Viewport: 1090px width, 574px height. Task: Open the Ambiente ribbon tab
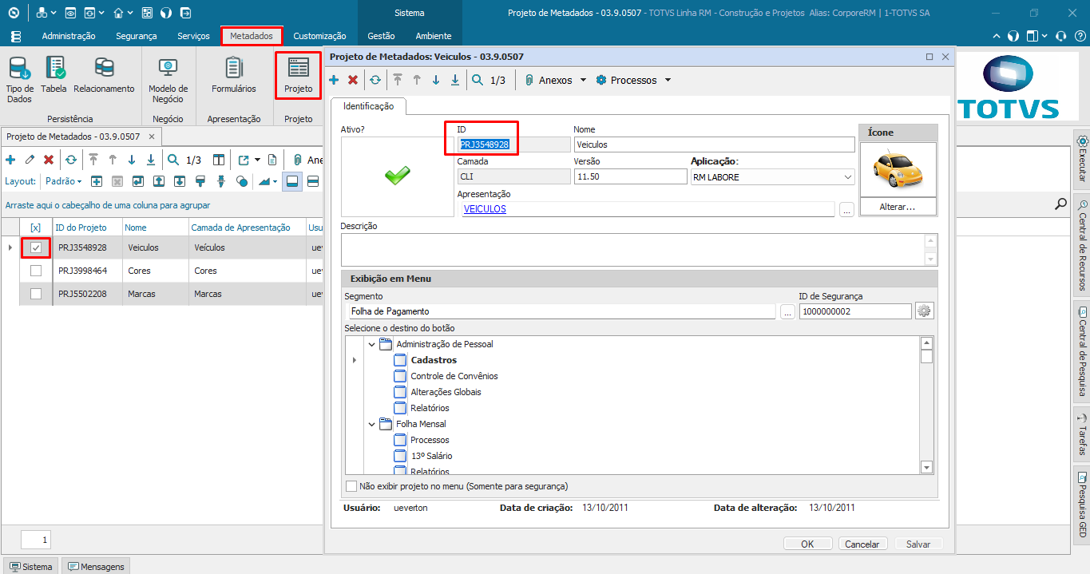[434, 36]
